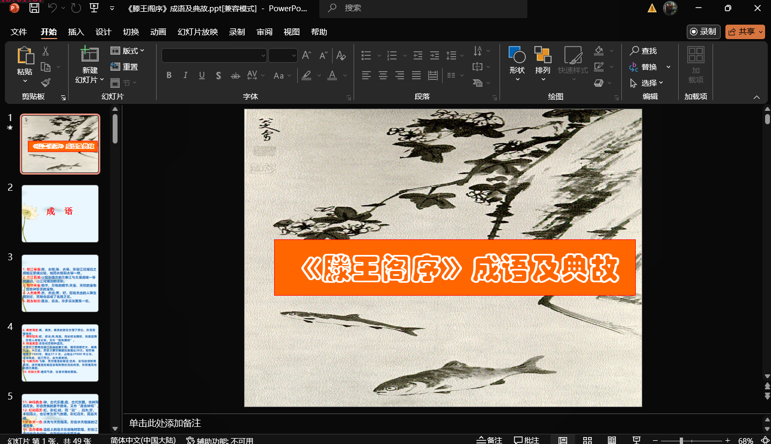The image size is (771, 444).
Task: Switch to the 设计 design tab
Action: 104,32
